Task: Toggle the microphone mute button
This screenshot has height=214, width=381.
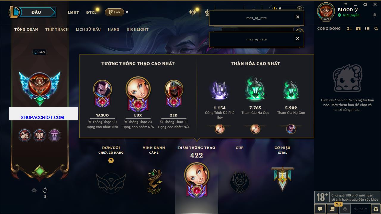Action: 345,209
